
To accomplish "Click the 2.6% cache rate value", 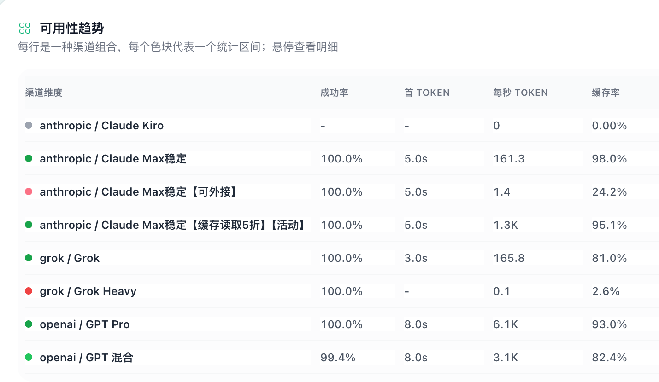I will click(606, 291).
